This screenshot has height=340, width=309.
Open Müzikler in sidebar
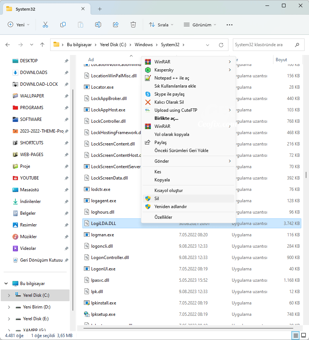[x=28, y=237]
